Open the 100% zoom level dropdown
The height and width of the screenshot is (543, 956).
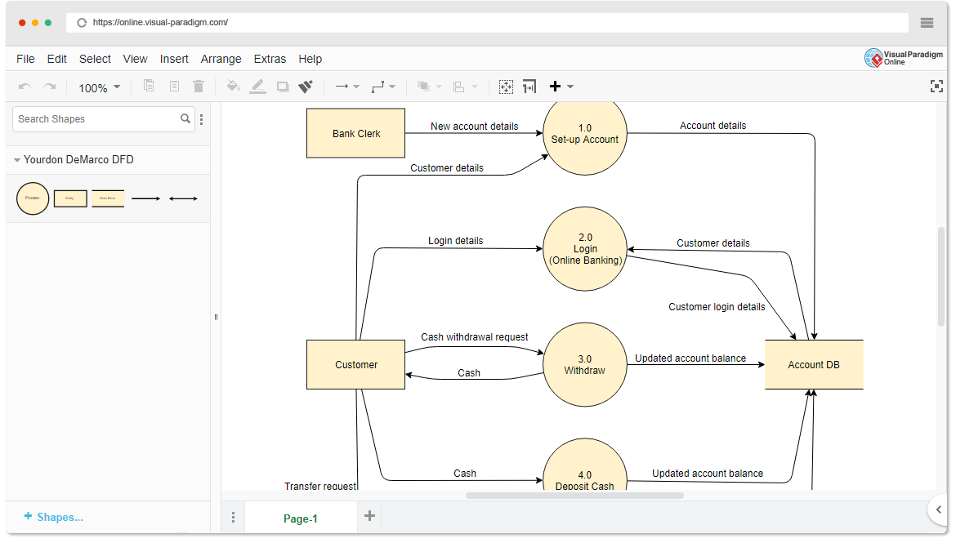pyautogui.click(x=99, y=87)
